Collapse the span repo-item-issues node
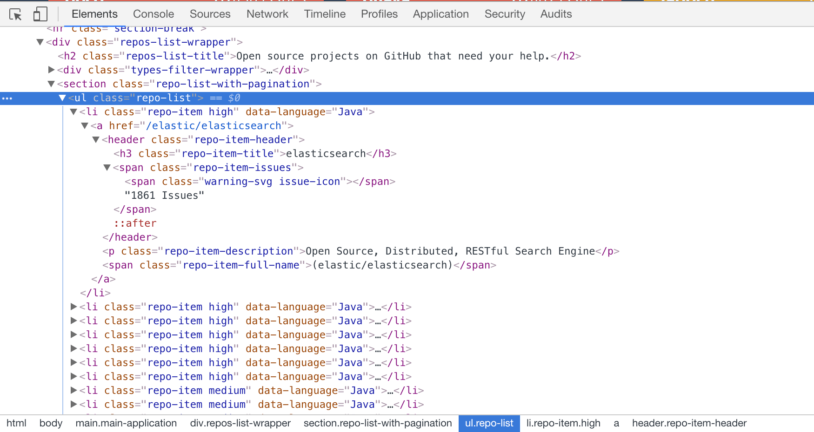The image size is (814, 432). (x=107, y=168)
